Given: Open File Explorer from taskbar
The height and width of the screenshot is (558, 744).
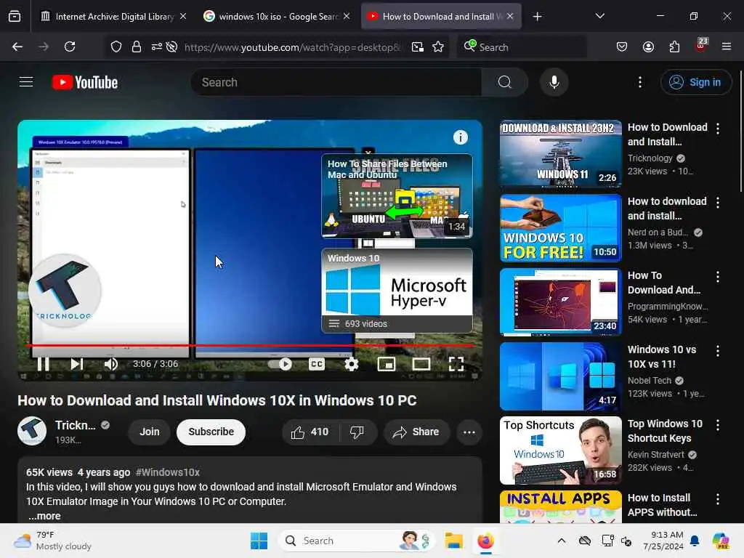Looking at the screenshot, I should [453, 541].
